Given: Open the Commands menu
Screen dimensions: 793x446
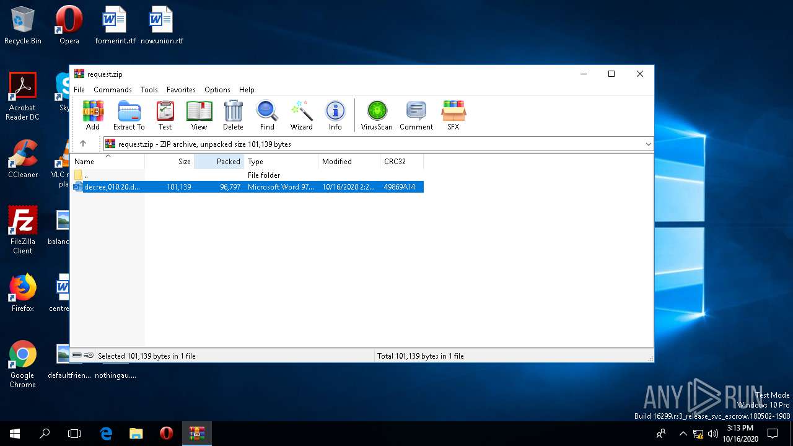Looking at the screenshot, I should coord(113,90).
